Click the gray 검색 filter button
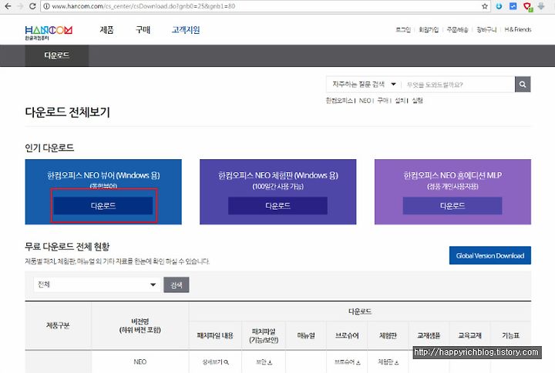 click(177, 285)
